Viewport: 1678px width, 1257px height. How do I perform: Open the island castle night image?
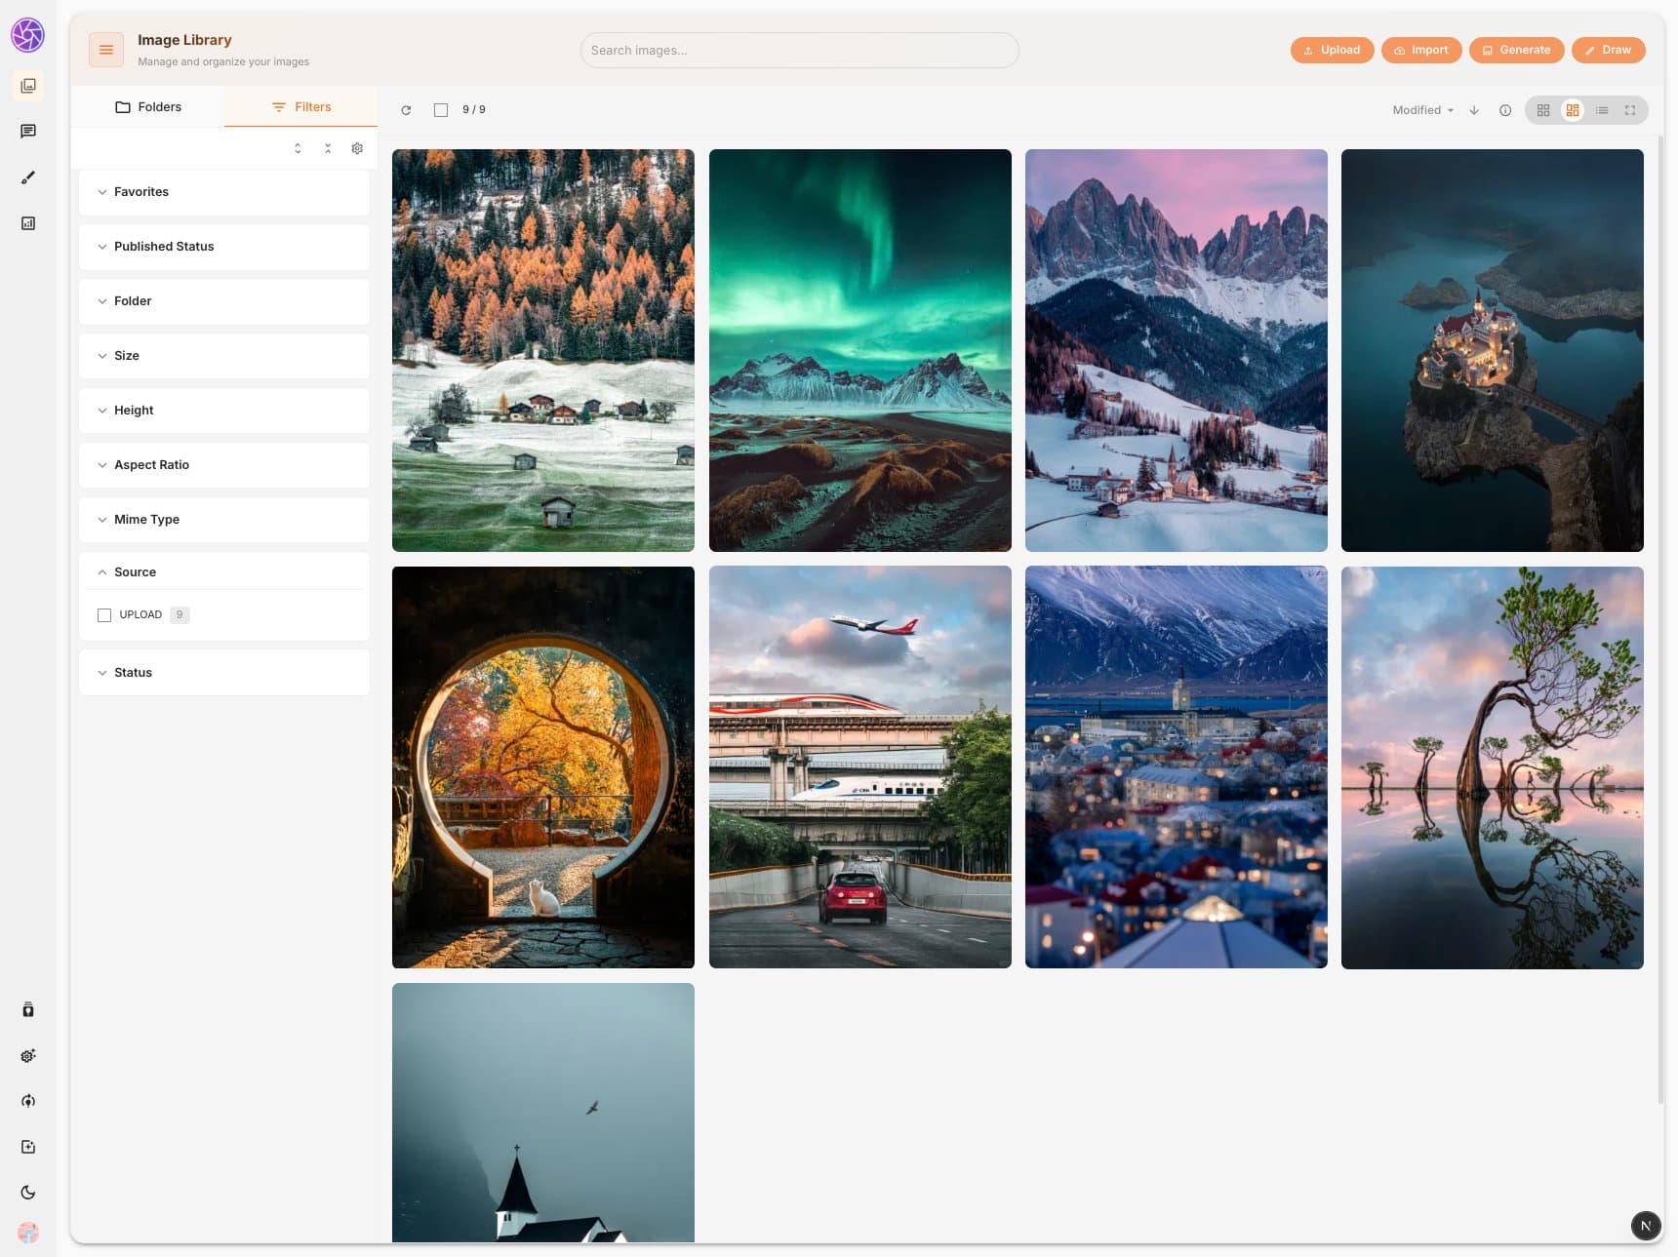(x=1493, y=350)
